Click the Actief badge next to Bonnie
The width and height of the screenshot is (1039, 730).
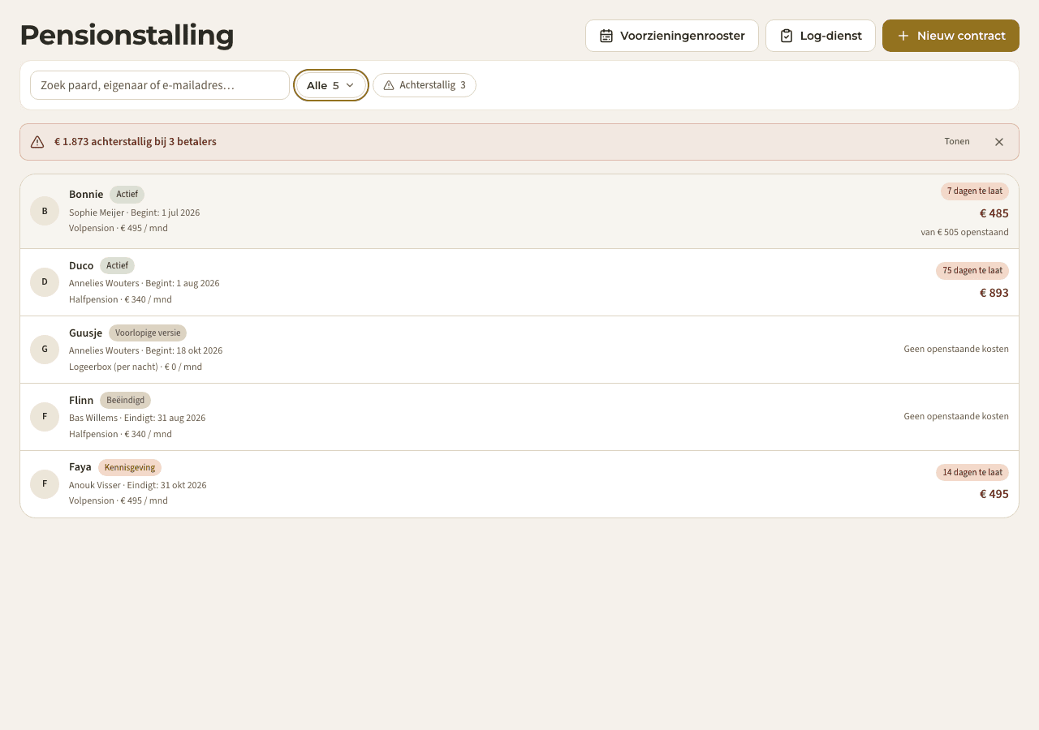(127, 195)
